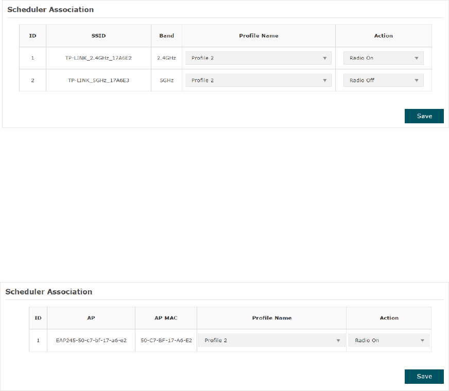This screenshot has width=449, height=391.
Task: Open Profile Name dropdown for TP-LINK_2.4GHz_17A6E2
Action: [258, 58]
